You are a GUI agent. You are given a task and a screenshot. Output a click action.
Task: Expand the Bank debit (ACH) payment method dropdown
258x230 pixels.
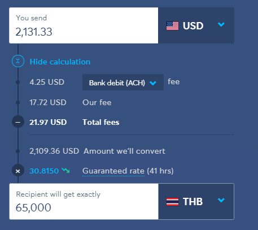(x=123, y=83)
